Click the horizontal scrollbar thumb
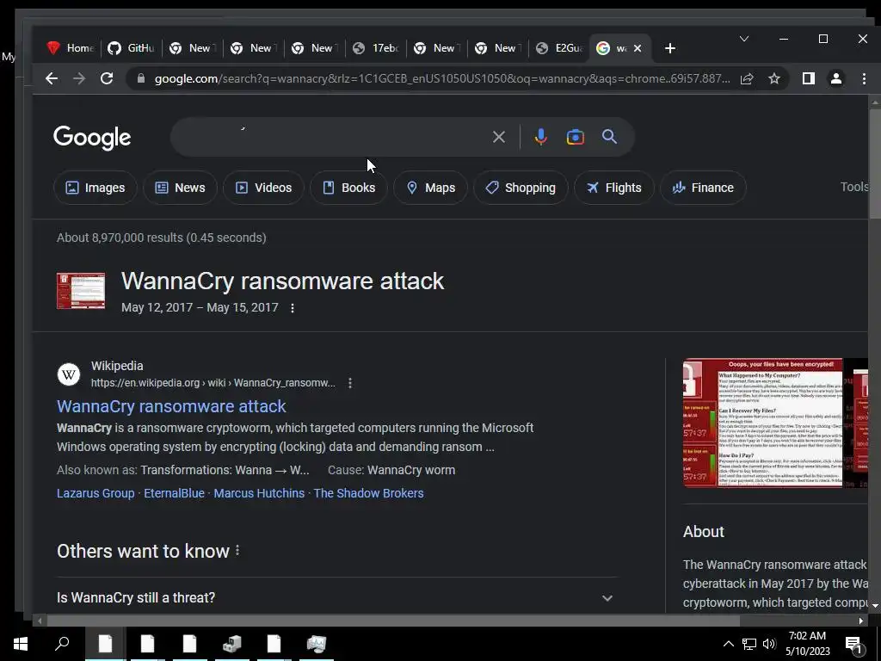Screen dimensions: 881x661 393,621
